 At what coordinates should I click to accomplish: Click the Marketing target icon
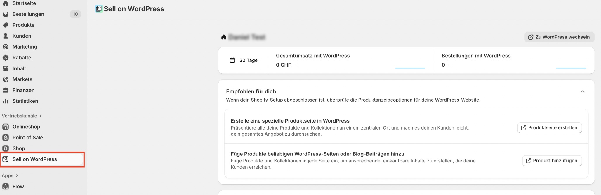pos(6,47)
